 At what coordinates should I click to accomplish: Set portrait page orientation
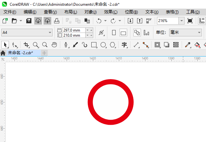pos(114,33)
